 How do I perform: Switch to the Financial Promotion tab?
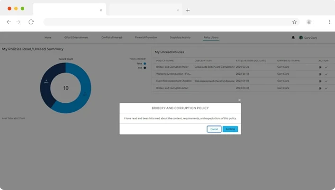click(146, 37)
